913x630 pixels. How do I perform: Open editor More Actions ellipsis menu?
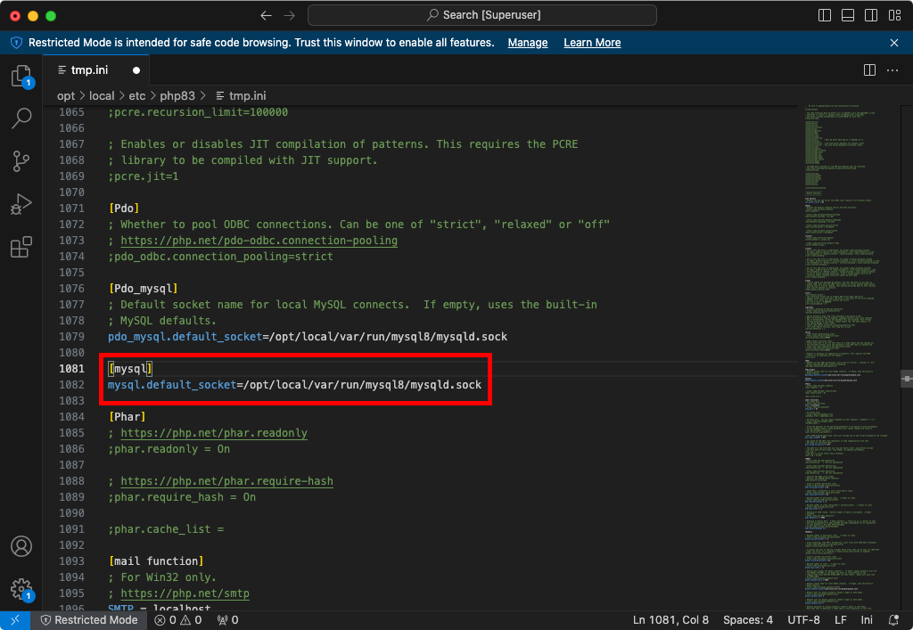coord(893,70)
